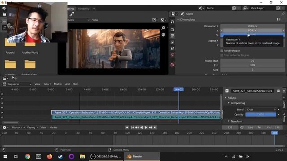287x161 pixels.
Task: Open the preview View menu
Action: tap(95, 20)
